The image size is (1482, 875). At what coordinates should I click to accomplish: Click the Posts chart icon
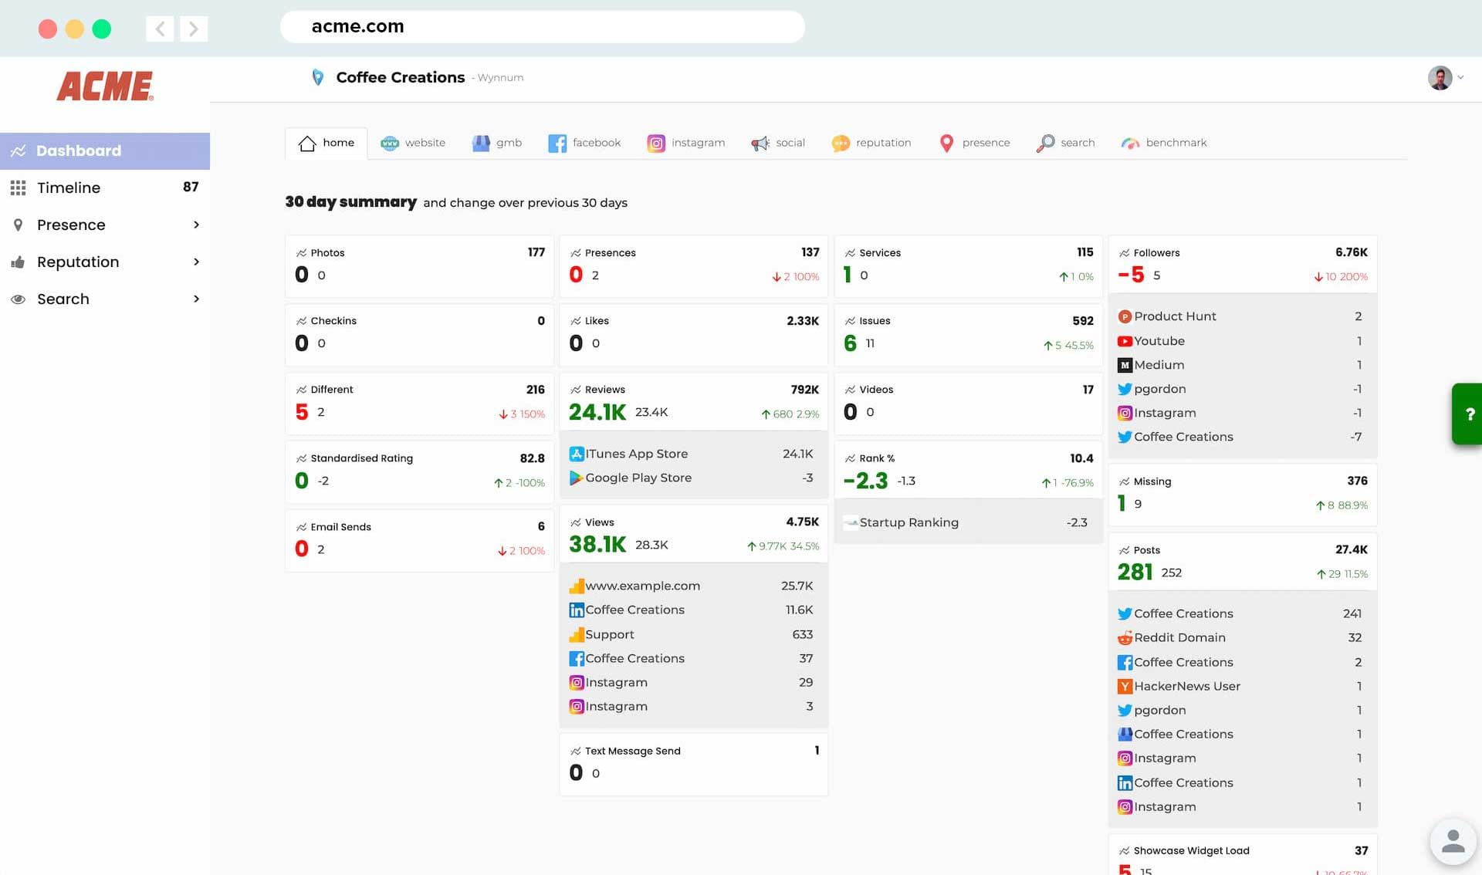tap(1125, 550)
